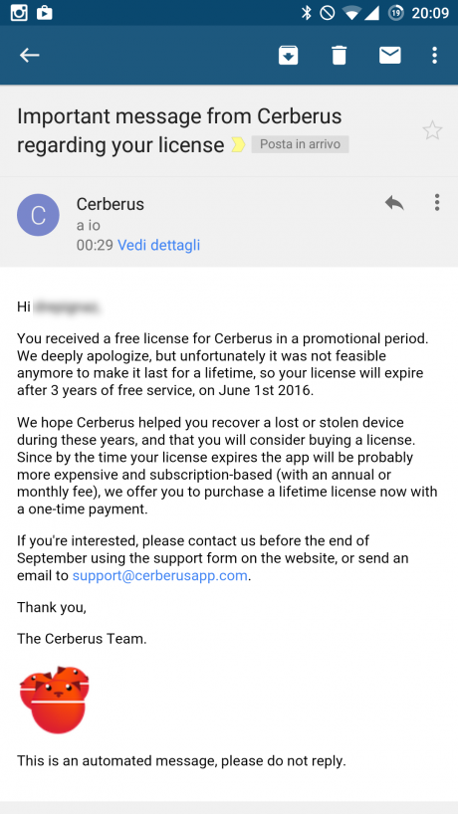Expand details with Vedi dettagli
This screenshot has width=458, height=814.
(x=158, y=245)
